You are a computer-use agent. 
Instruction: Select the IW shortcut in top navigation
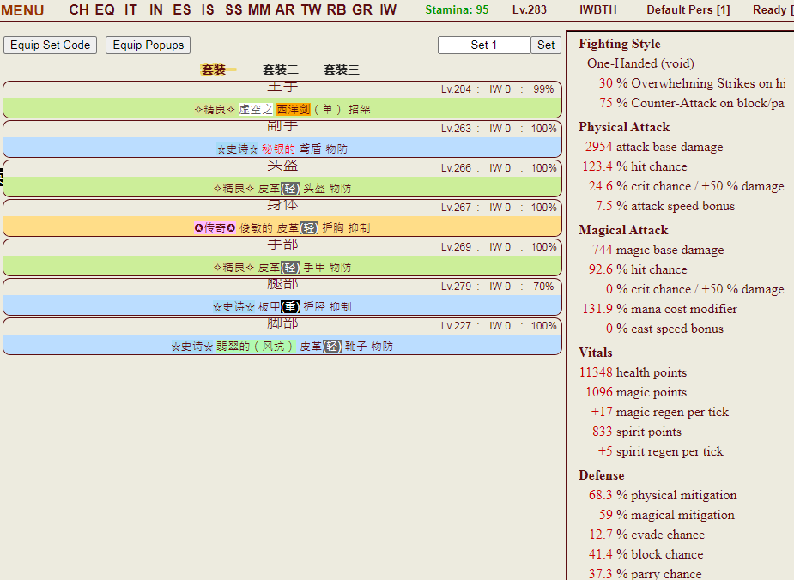(388, 10)
